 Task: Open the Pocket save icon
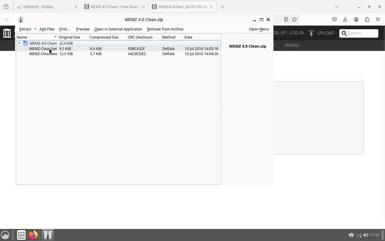point(334,19)
